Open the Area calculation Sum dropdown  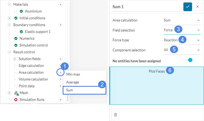(181, 20)
